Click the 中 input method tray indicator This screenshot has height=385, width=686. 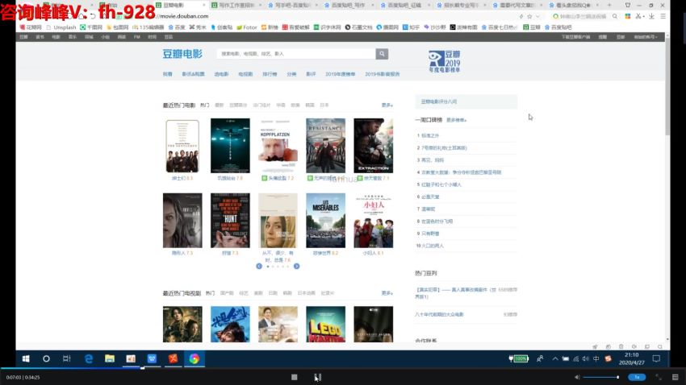coord(596,358)
